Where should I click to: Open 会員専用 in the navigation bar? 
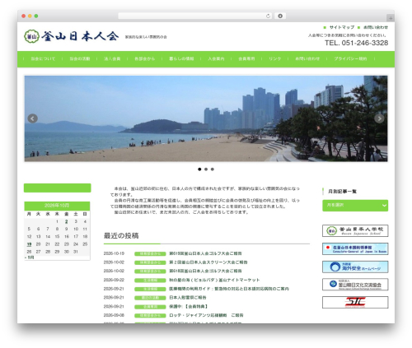(x=246, y=58)
